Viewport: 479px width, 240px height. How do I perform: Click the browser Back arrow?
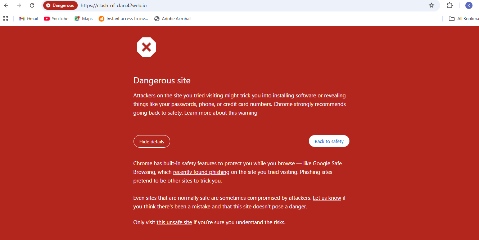(x=6, y=5)
